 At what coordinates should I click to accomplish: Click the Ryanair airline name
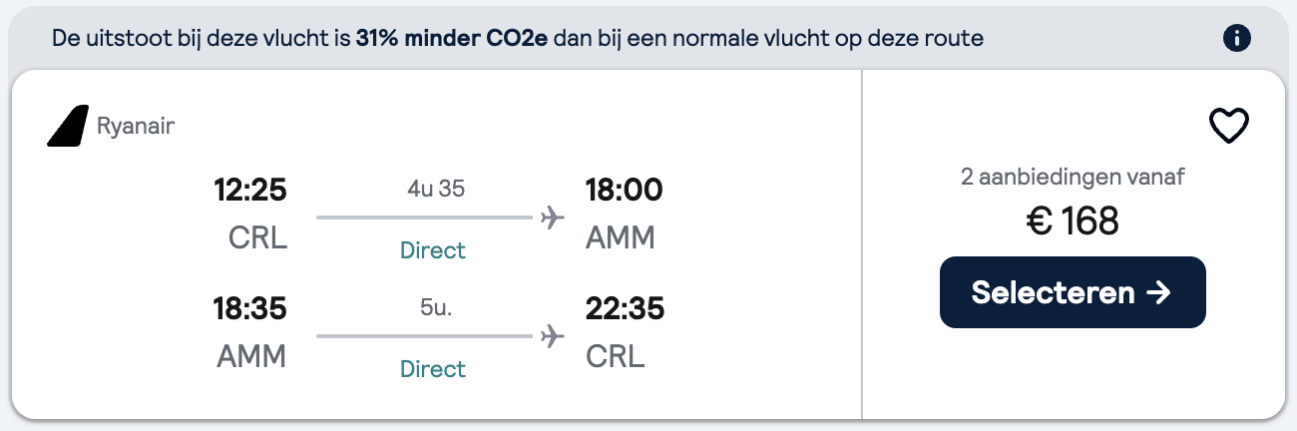pyautogui.click(x=136, y=127)
